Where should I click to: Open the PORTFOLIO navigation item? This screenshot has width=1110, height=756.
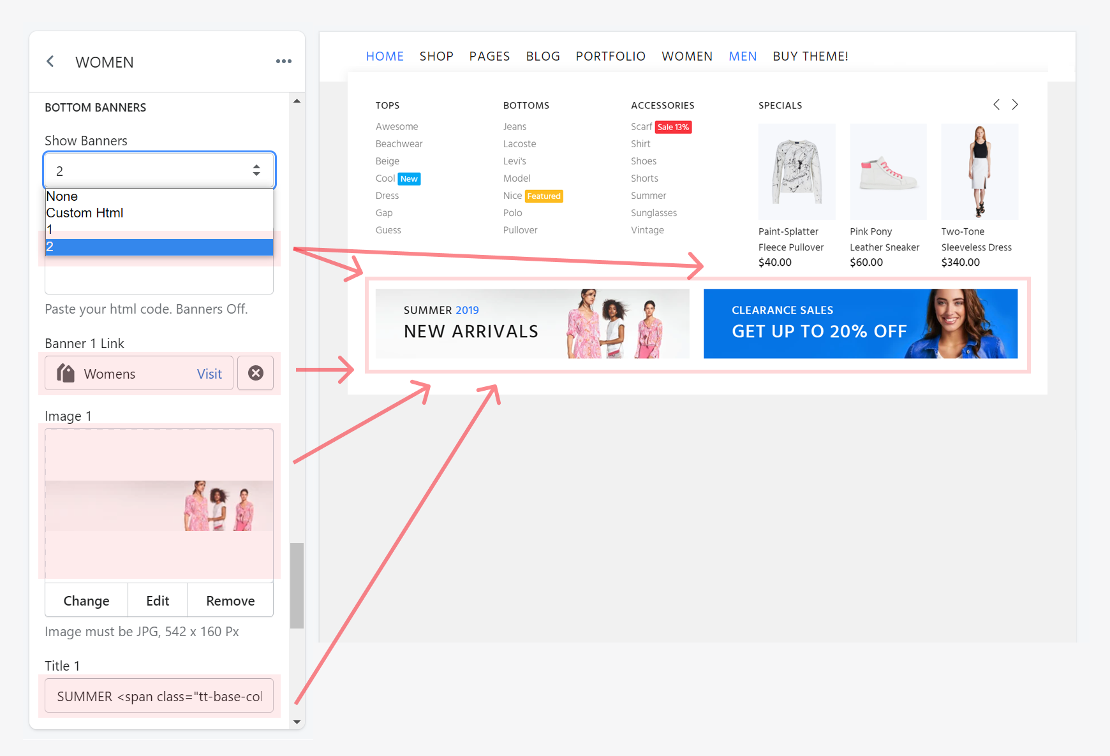pyautogui.click(x=610, y=56)
